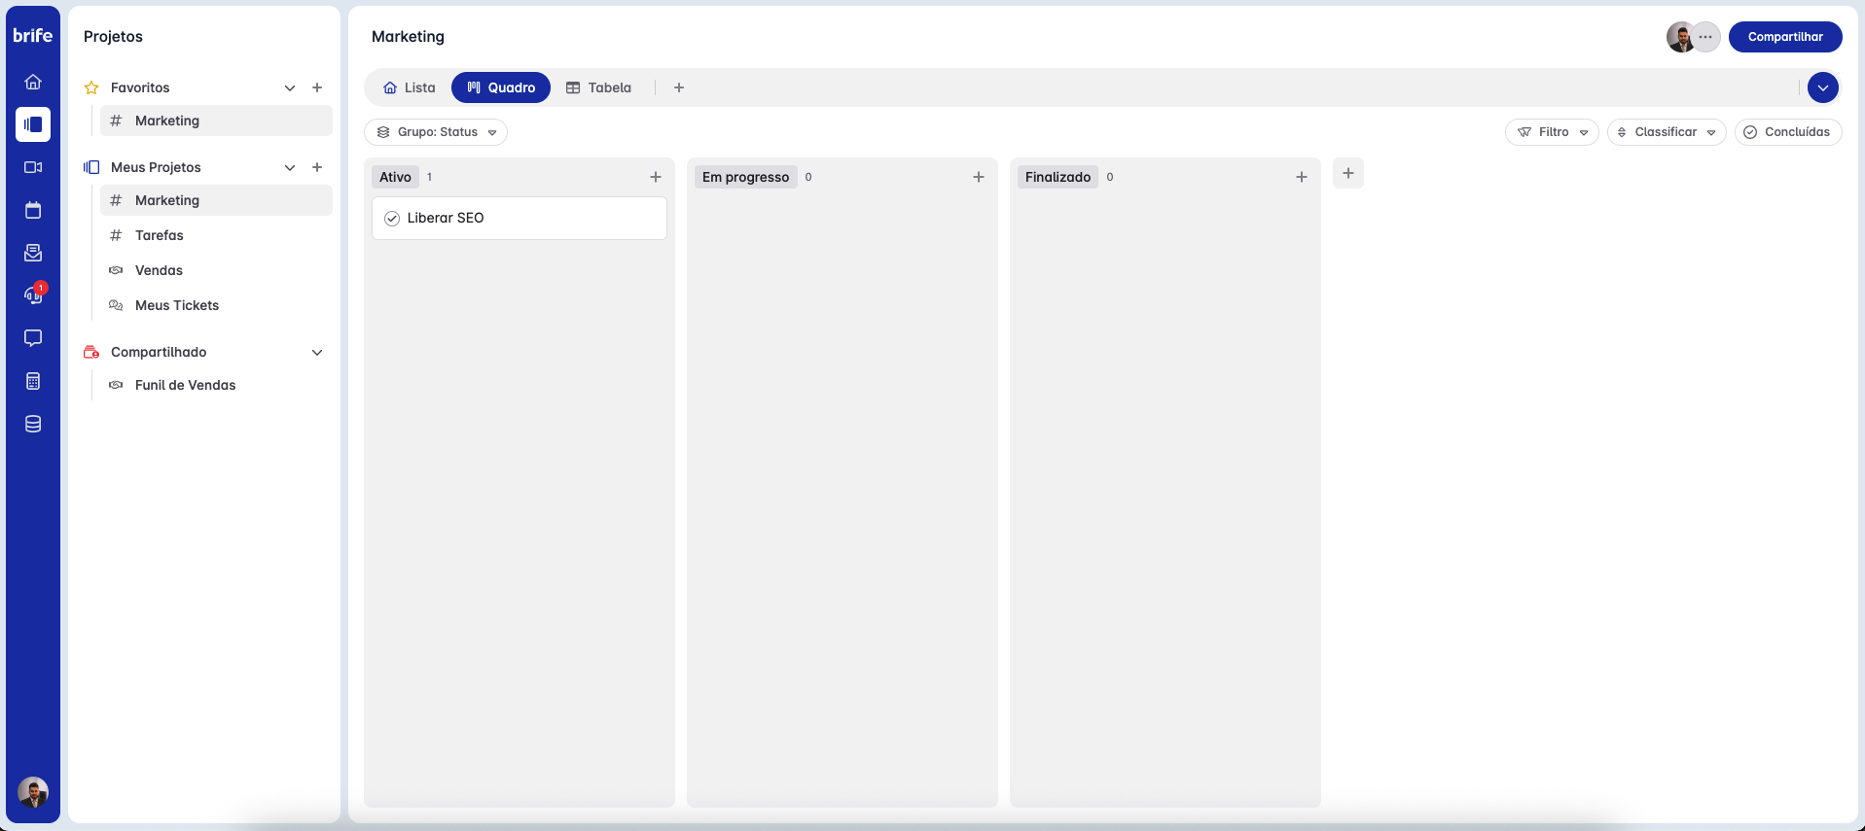Add a card to the Ativo column
The width and height of the screenshot is (1865, 831).
656,177
